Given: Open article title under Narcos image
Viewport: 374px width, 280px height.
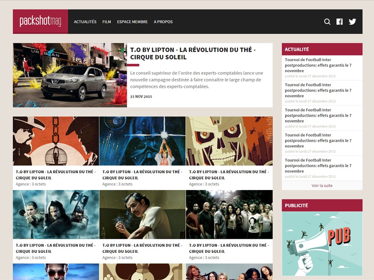Looking at the screenshot, I should (142, 248).
